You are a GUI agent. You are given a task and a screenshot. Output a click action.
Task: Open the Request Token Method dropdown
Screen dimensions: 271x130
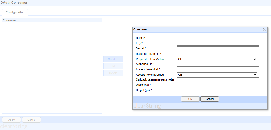tap(217, 59)
